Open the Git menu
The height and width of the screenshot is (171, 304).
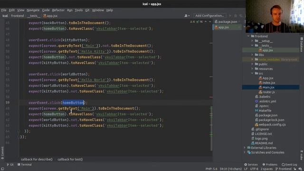point(87,10)
